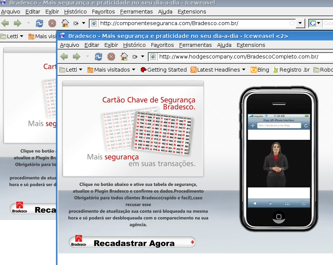
Task: Go Home in background Iceweasel window
Action: [65, 23]
